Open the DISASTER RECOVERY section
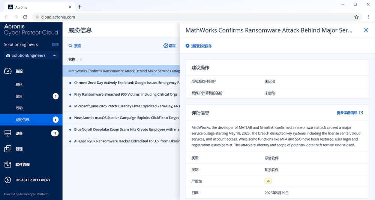Image resolution: width=375 pixels, height=200 pixels. tap(31, 180)
